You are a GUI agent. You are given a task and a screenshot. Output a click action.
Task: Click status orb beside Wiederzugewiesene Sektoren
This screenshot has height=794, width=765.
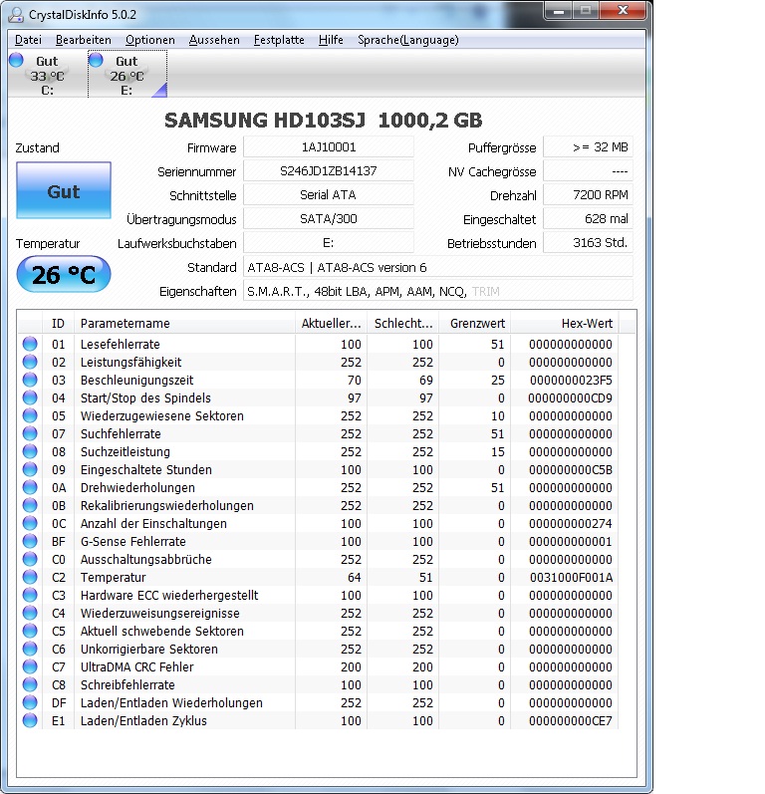[x=30, y=415]
